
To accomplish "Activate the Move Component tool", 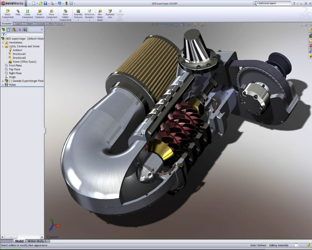I will pos(52,14).
